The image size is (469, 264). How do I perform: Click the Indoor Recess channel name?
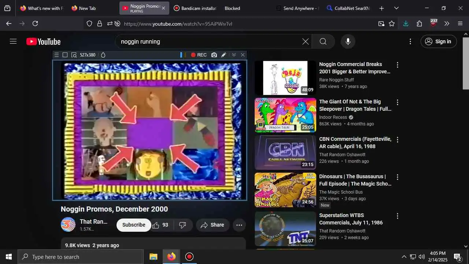pos(333,117)
